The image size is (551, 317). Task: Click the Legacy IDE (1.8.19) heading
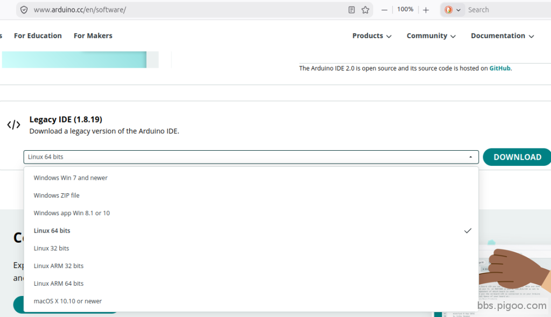click(x=66, y=119)
